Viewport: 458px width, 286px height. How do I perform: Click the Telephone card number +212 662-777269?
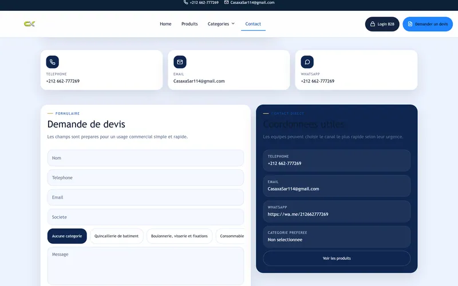(63, 81)
